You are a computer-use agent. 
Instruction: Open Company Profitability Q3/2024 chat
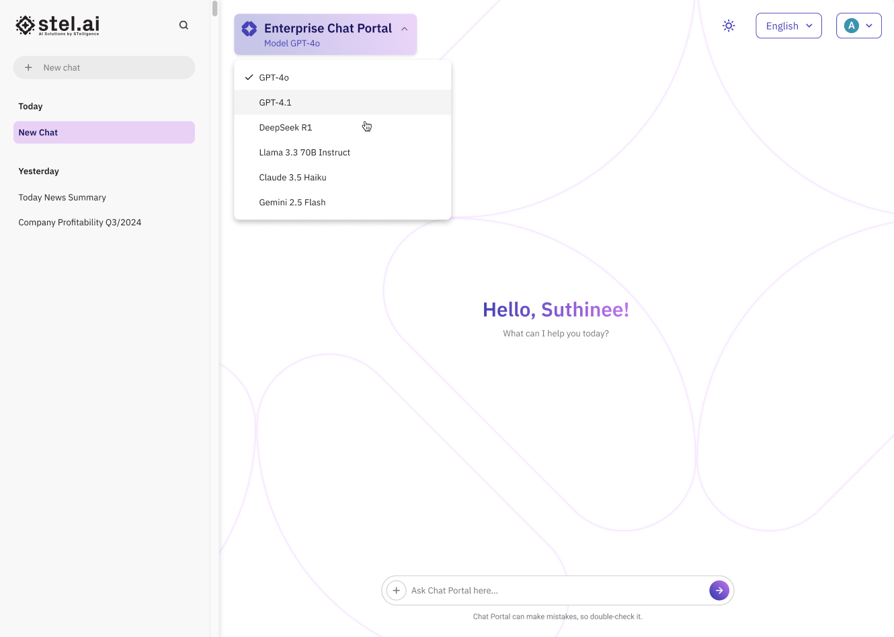[80, 223]
